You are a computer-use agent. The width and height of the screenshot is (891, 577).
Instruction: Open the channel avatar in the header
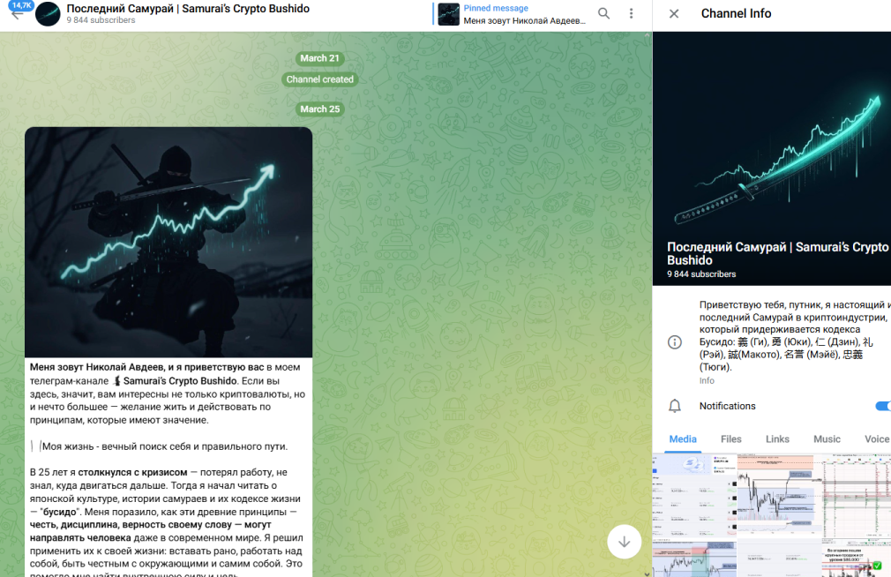[48, 14]
